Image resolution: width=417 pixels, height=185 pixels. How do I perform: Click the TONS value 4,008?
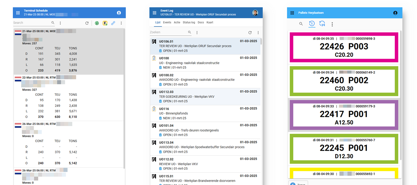(x=73, y=54)
